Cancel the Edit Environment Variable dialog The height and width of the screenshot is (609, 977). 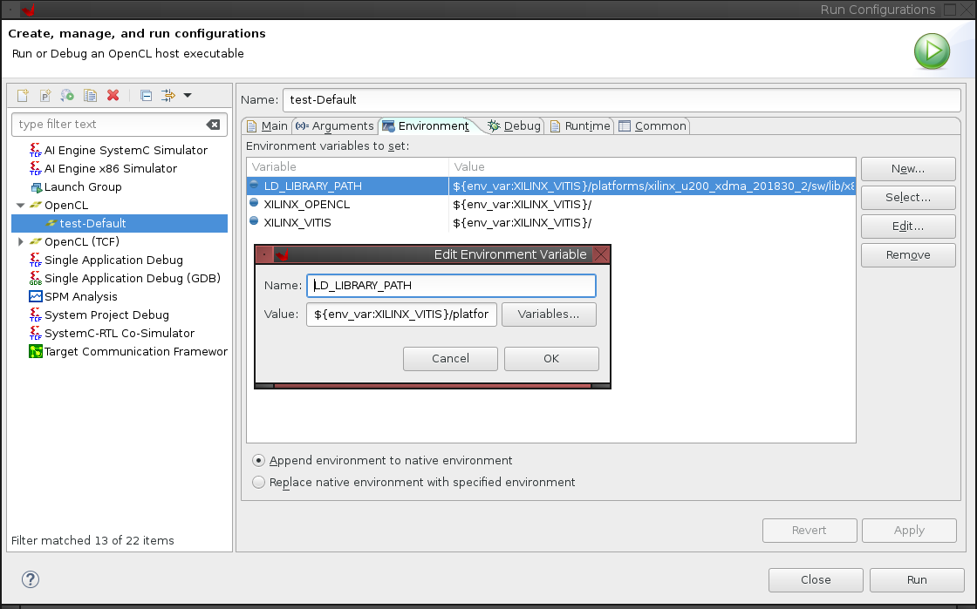pos(450,359)
